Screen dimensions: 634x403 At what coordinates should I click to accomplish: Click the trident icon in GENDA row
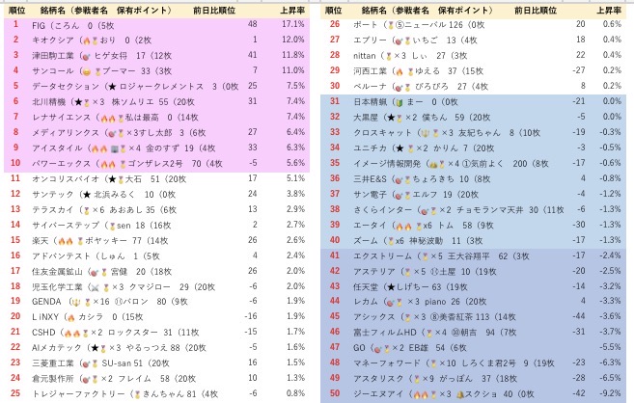[x=75, y=302]
